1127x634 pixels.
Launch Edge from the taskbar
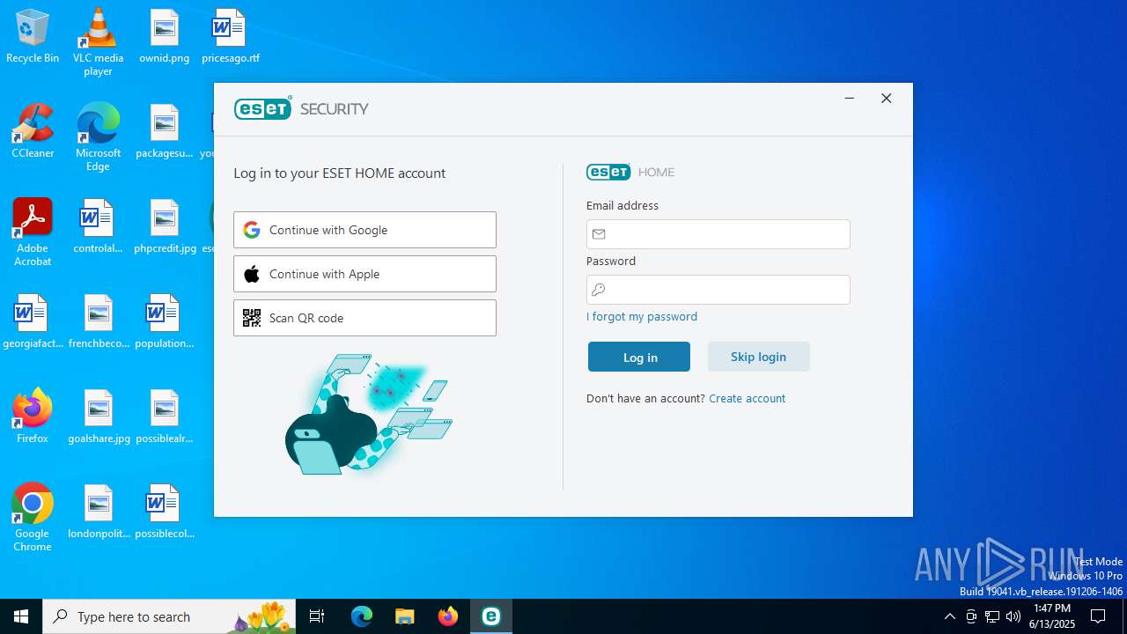pos(362,616)
